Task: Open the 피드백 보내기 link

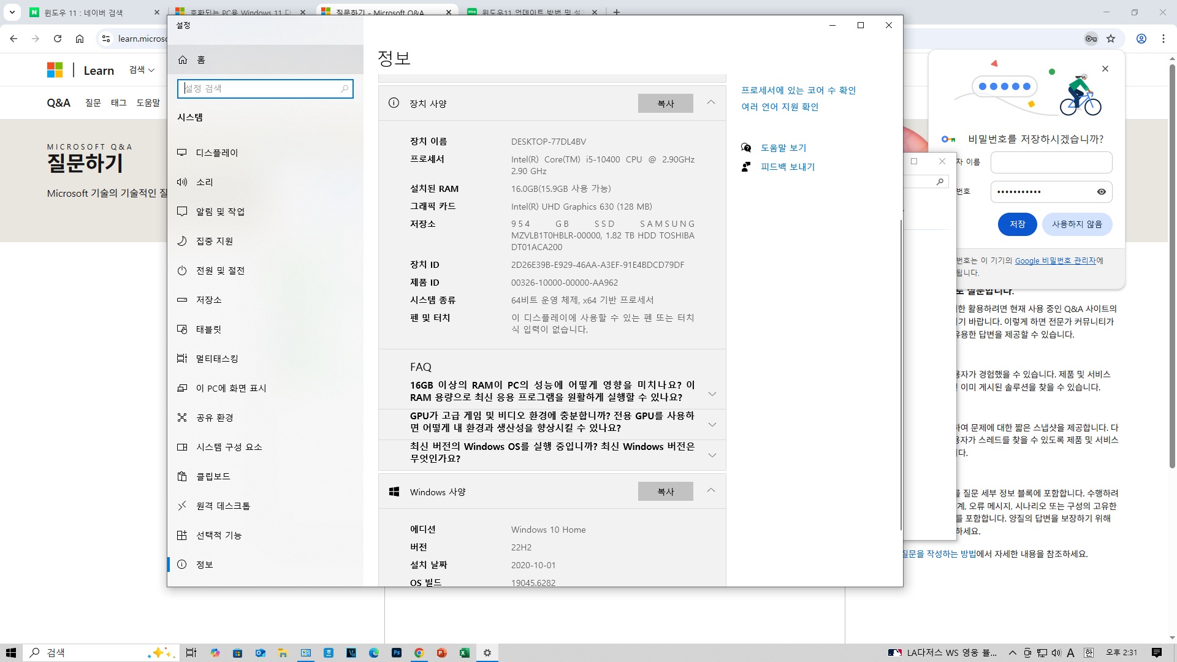Action: tap(788, 167)
